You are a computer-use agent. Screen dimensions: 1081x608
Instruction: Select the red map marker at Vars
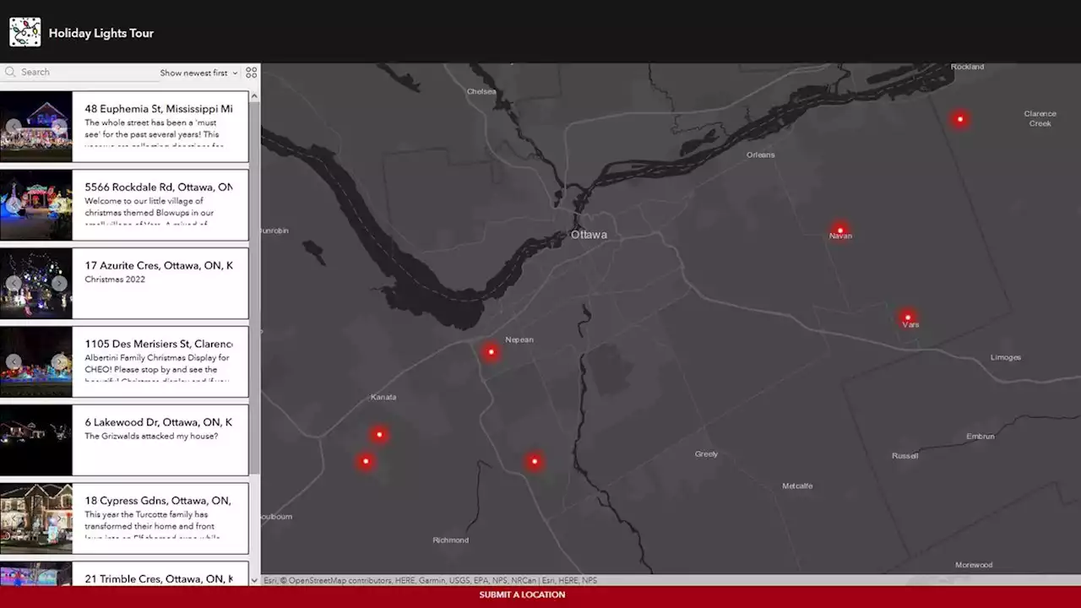pos(908,318)
